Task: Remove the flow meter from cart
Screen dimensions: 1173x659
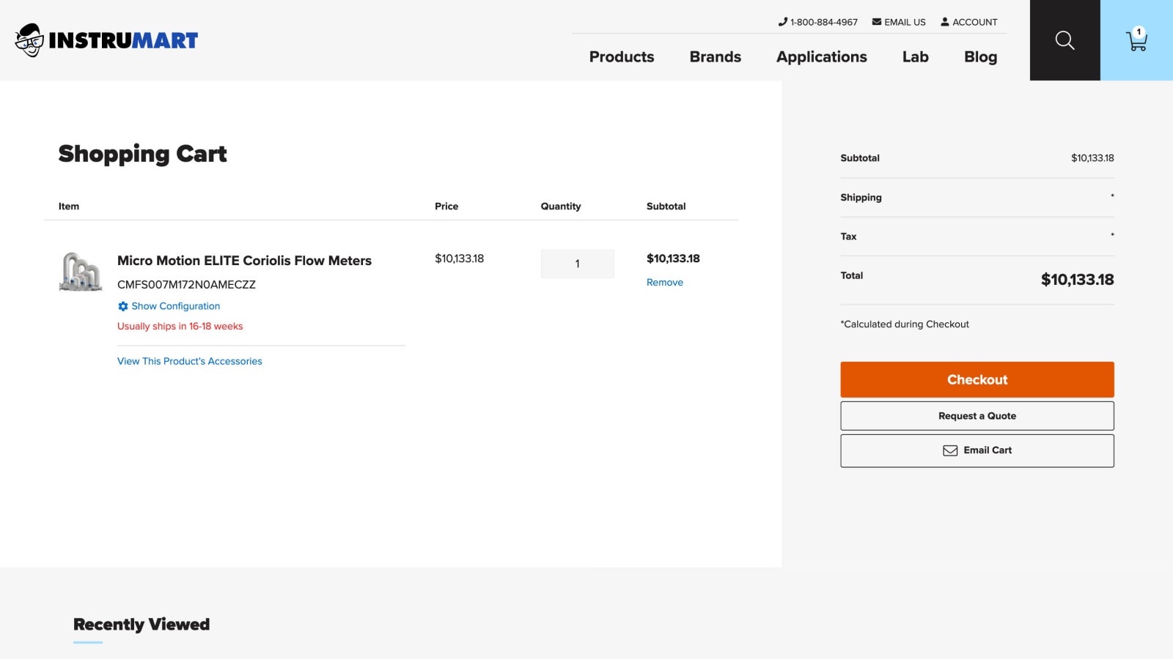Action: point(665,283)
